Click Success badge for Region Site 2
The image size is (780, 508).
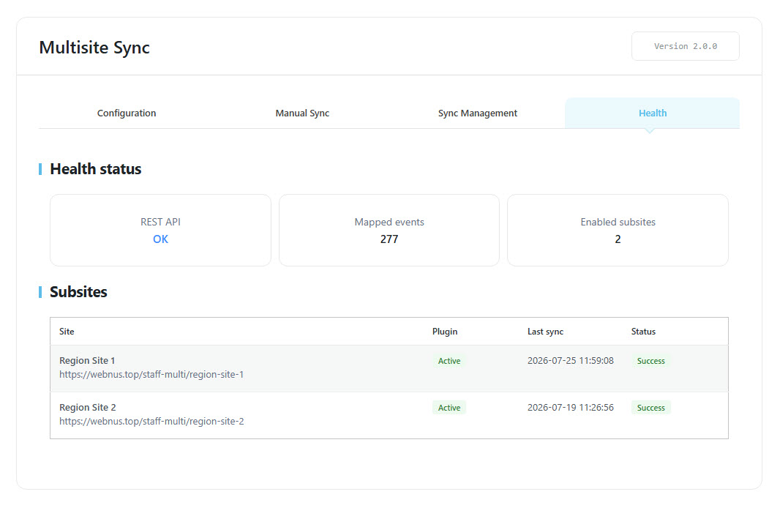click(650, 408)
